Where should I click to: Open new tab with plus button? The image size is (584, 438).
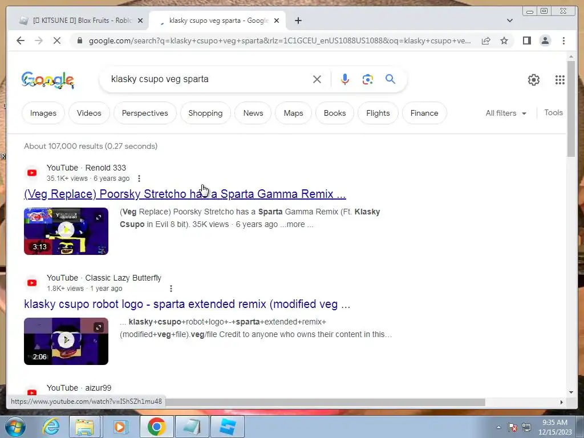[x=298, y=21]
